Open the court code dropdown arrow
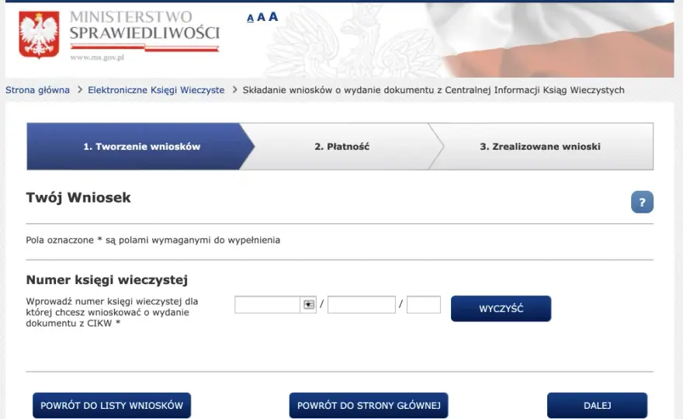 click(308, 304)
